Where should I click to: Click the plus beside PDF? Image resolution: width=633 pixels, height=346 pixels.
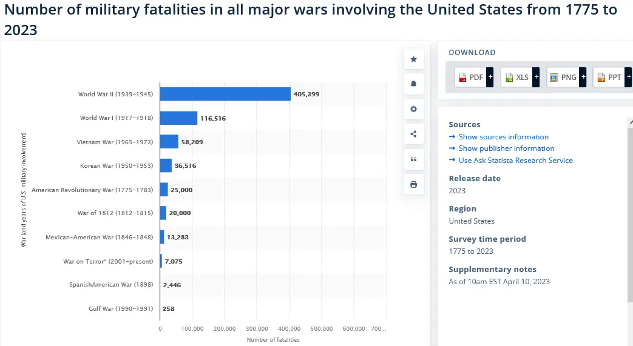click(x=490, y=77)
